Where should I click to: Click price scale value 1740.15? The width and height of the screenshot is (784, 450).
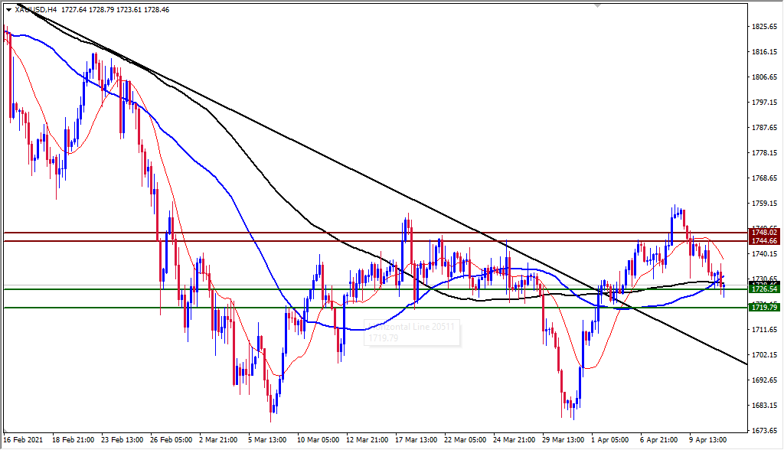pos(765,254)
